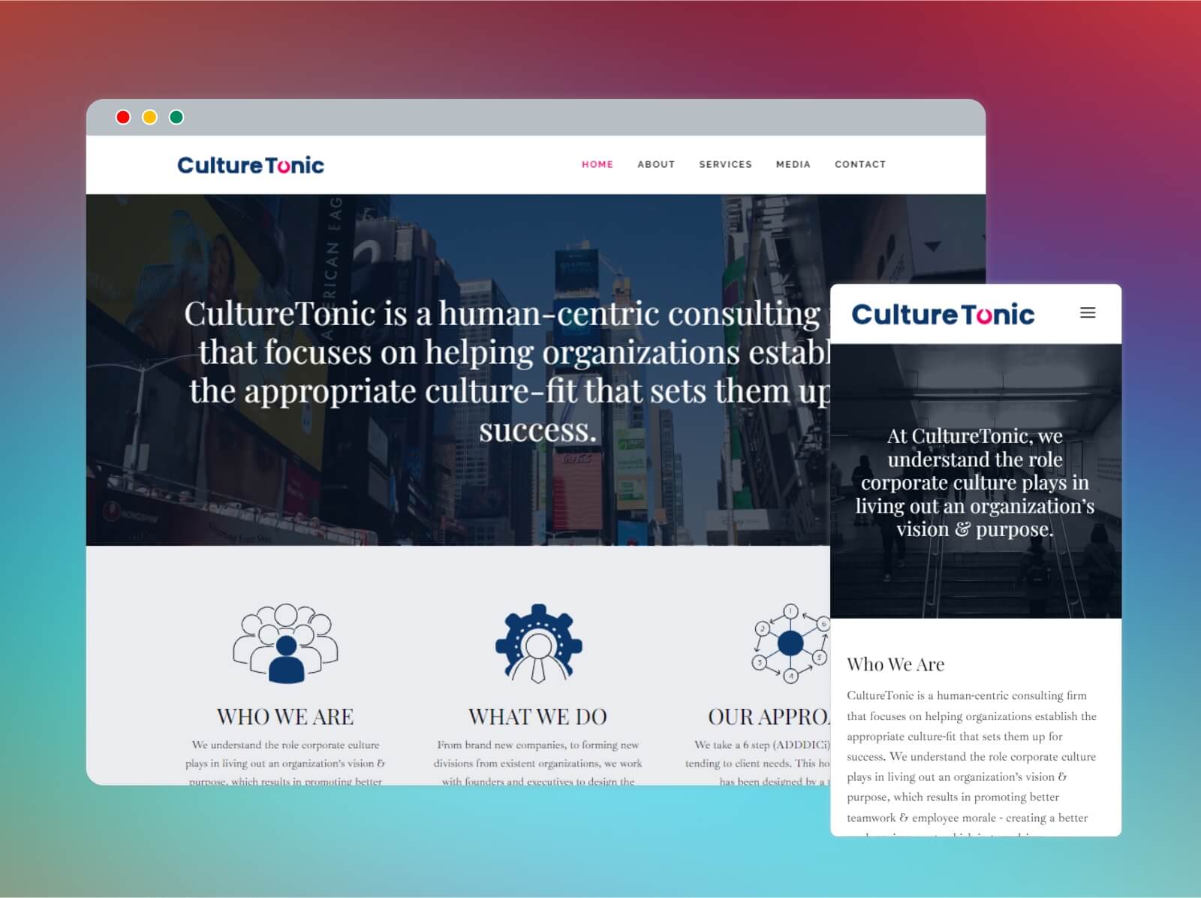Image resolution: width=1201 pixels, height=898 pixels.
Task: Click the desktop hero headline about human-centric consulting
Action: click(507, 372)
